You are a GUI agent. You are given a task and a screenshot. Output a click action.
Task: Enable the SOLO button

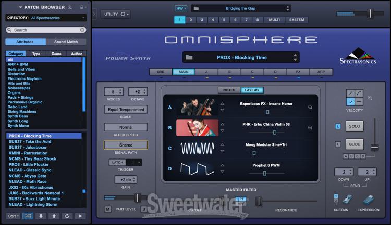pyautogui.click(x=355, y=126)
